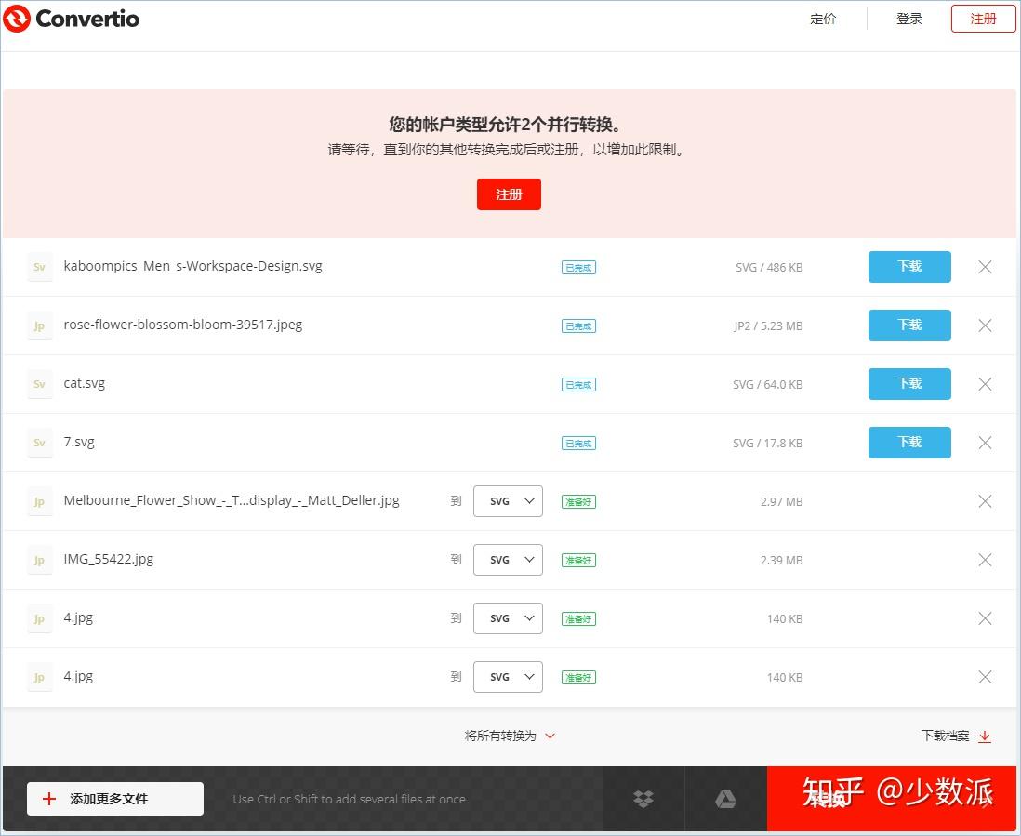The width and height of the screenshot is (1021, 836).
Task: Click the 已完成 status badge of cat.svg
Action: pyautogui.click(x=578, y=385)
